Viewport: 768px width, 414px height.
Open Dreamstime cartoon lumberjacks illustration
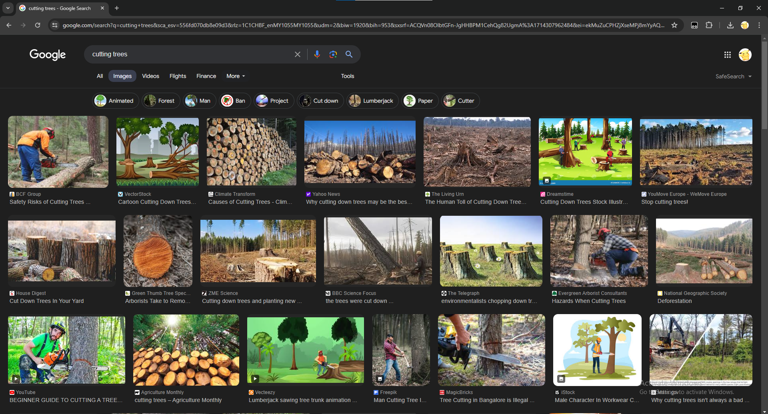click(585, 152)
